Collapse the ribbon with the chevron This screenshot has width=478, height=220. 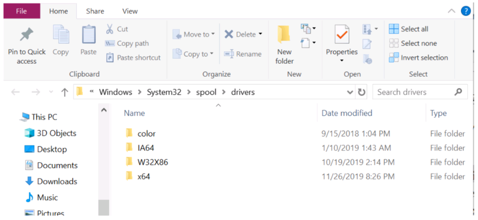point(451,11)
